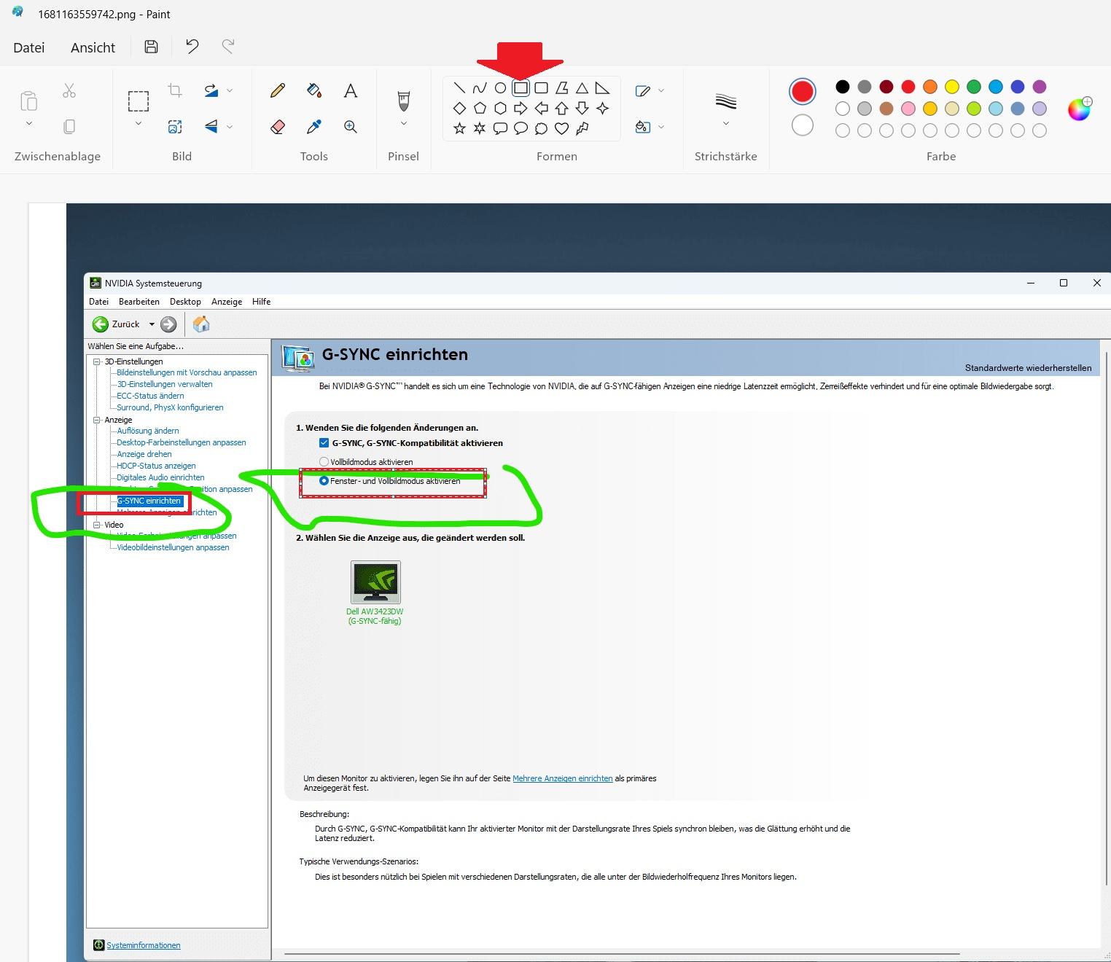Choose the black color swatch
The height and width of the screenshot is (962, 1111).
click(843, 87)
